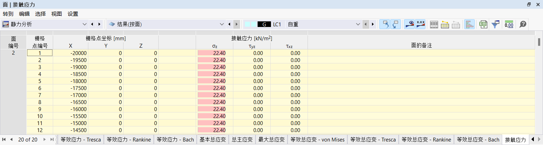
Task: Go to next tab arrow beside 20 of 20
Action: pyautogui.click(x=45, y=139)
